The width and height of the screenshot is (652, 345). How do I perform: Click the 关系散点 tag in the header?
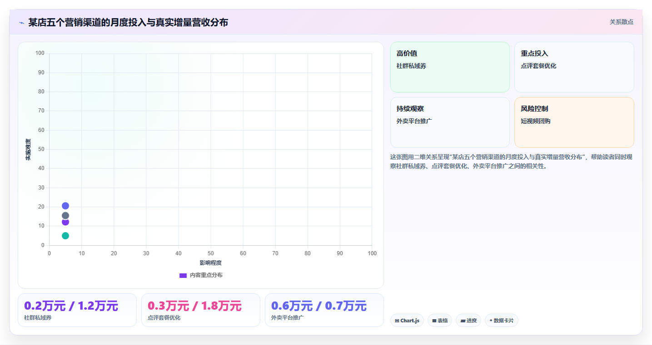point(621,22)
